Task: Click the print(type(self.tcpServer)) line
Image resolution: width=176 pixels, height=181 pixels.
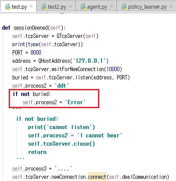Action: pyautogui.click(x=47, y=44)
